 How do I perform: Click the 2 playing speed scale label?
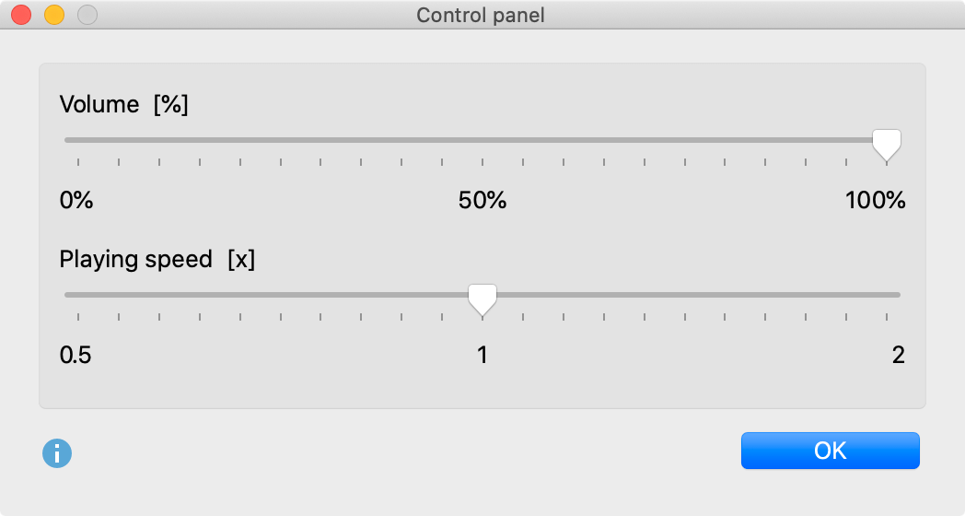[898, 355]
